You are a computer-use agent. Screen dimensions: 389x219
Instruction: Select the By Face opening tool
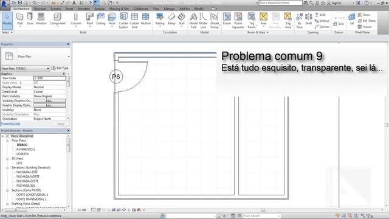click(x=300, y=21)
